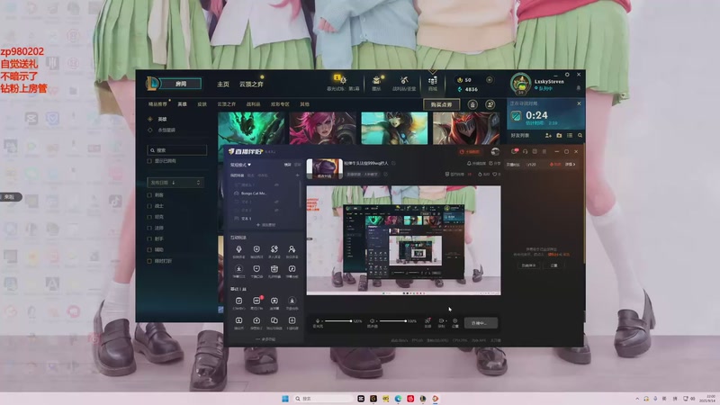Click the 购买点券 button
Image resolution: width=720 pixels, height=405 pixels.
coord(441,104)
